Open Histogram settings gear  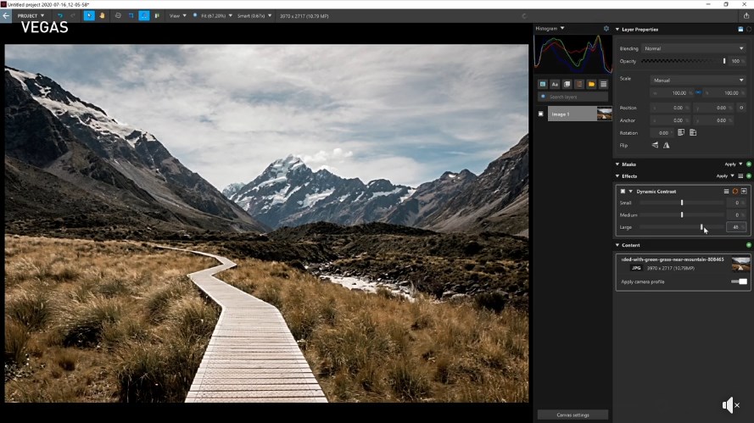tap(606, 29)
